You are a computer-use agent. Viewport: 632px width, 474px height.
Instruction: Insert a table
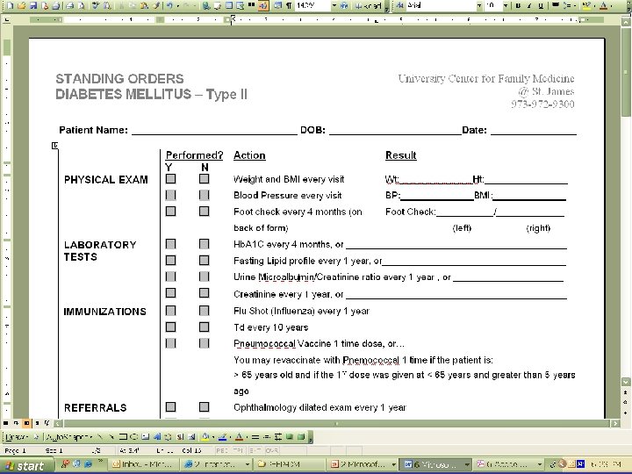point(229,5)
